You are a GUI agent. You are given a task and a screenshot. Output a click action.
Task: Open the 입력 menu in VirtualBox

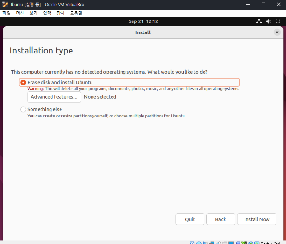[x=47, y=13]
